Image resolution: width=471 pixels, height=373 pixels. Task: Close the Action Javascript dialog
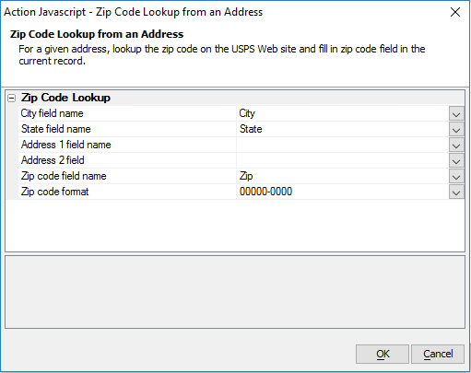[x=455, y=12]
